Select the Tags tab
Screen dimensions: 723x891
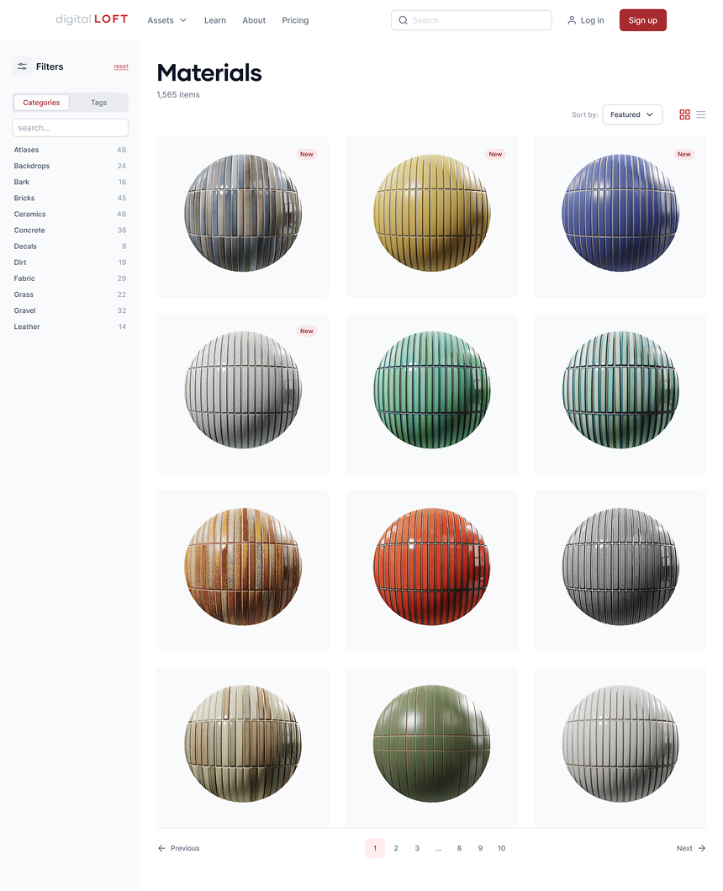[x=99, y=103]
